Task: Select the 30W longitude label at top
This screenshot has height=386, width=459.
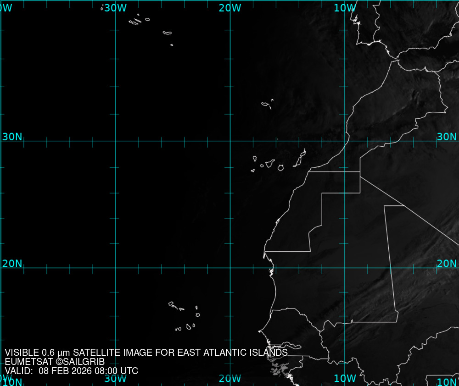Action: 115,8
